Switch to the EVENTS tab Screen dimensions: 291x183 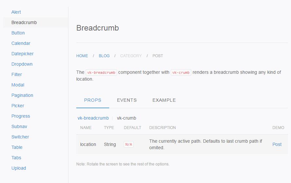point(127,100)
